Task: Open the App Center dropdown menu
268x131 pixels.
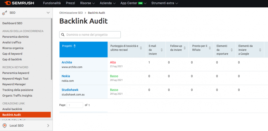Action: (x=133, y=3)
